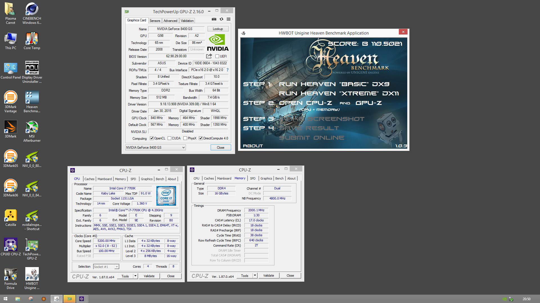Click GPU-Z refresh icon

tap(221, 19)
